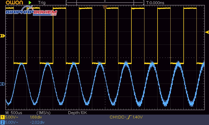Click the Depth:10K memory depth readout
Image resolution: width=209 pixels, height=125 pixels.
(x=78, y=113)
